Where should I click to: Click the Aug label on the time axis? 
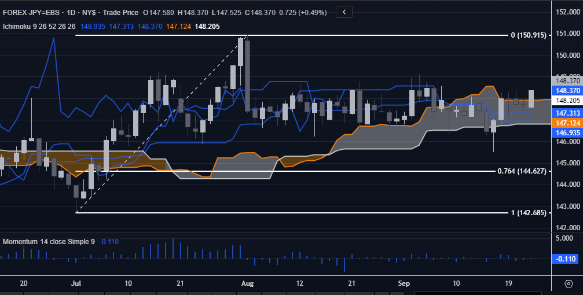click(247, 283)
